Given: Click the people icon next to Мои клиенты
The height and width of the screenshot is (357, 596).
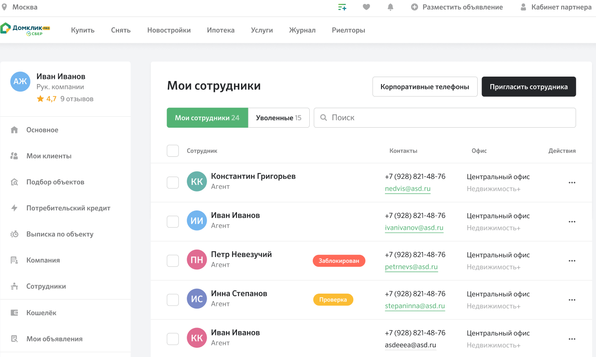Looking at the screenshot, I should pyautogui.click(x=14, y=156).
